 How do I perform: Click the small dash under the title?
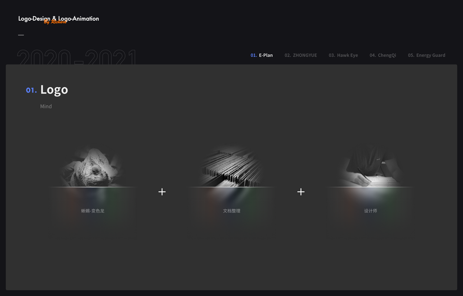point(21,35)
